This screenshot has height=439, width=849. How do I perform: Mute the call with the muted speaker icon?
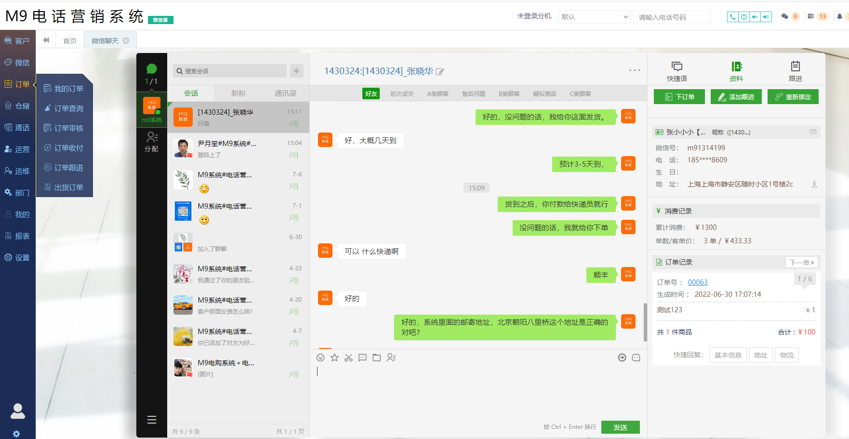click(x=755, y=17)
